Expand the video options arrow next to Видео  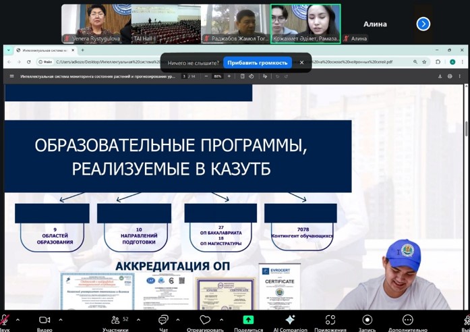61,320
